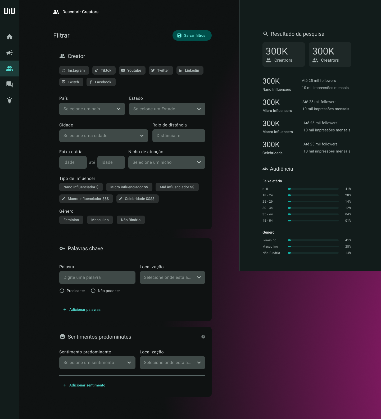Click the Descobrir Creators header title
The width and height of the screenshot is (381, 419).
pyautogui.click(x=80, y=12)
